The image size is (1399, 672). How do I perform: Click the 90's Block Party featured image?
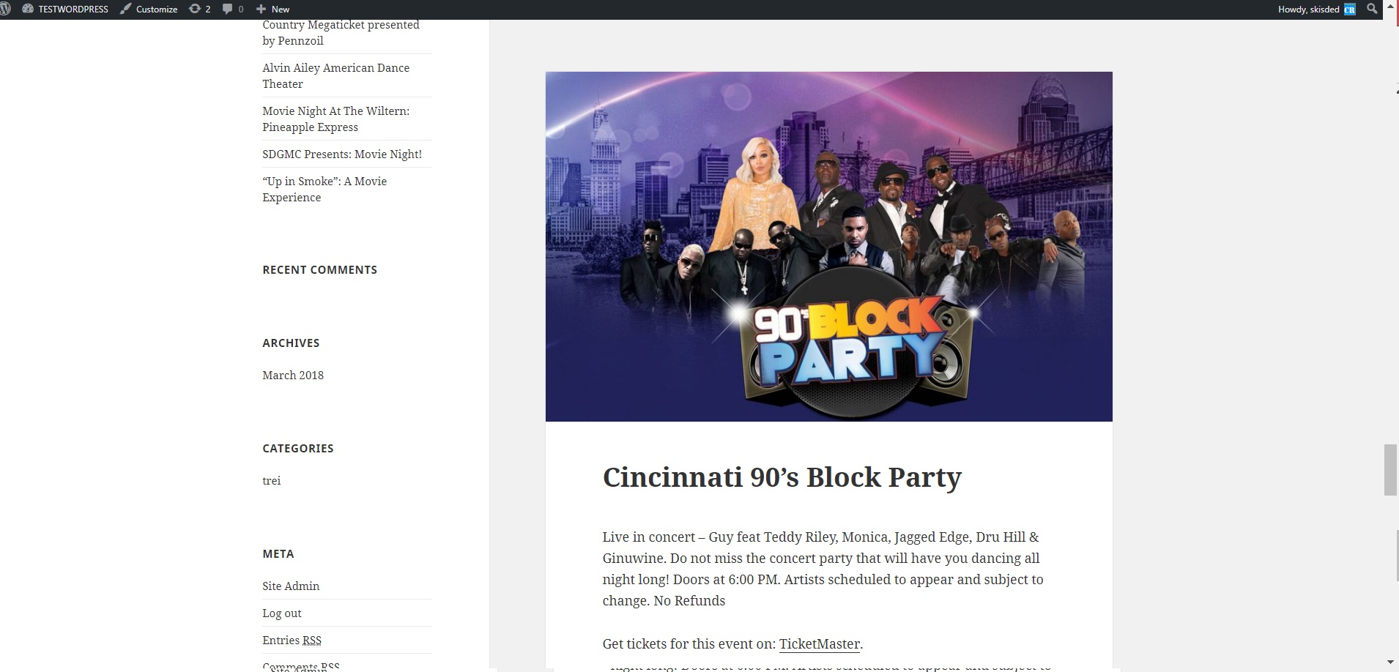[828, 247]
